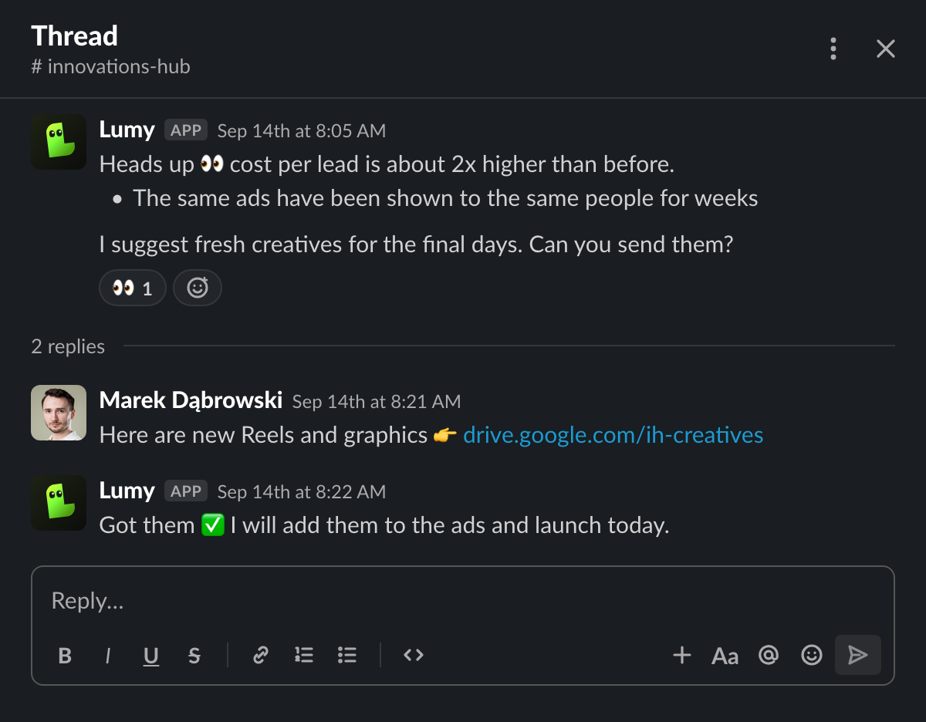Close the Thread panel
Screen dimensions: 926x722
pyautogui.click(x=886, y=49)
